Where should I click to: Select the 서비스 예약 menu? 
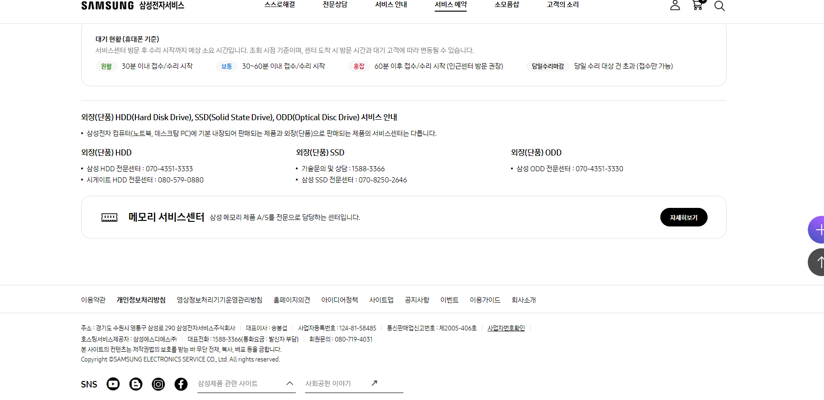451,5
